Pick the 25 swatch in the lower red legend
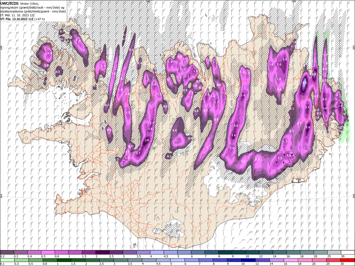The image size is (355, 266). click(x=333, y=260)
